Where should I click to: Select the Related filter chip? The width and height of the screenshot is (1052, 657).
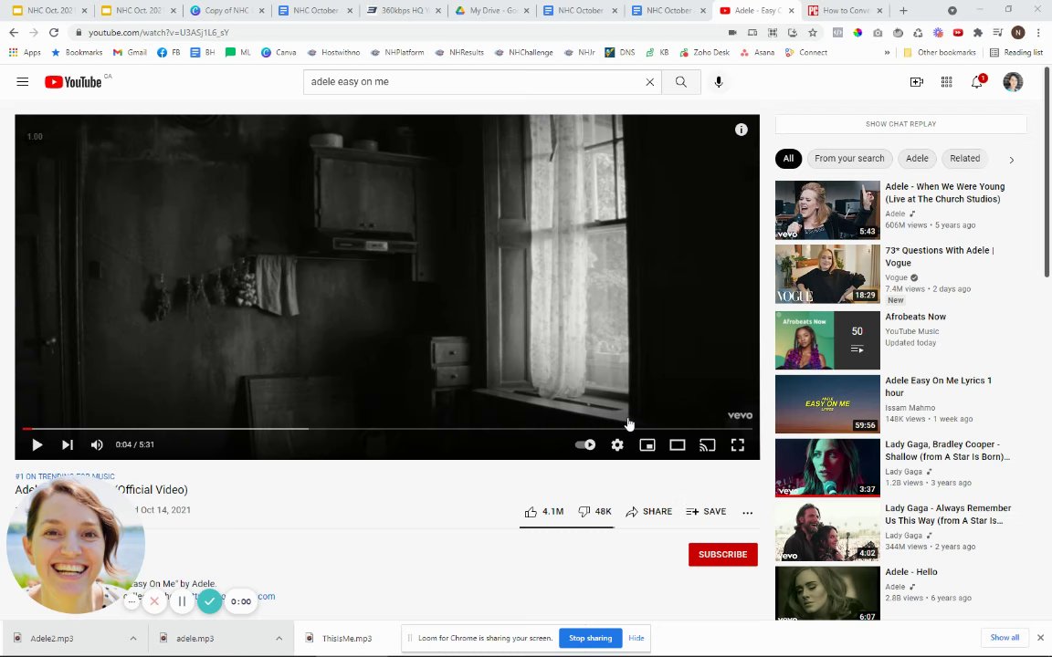[964, 159]
